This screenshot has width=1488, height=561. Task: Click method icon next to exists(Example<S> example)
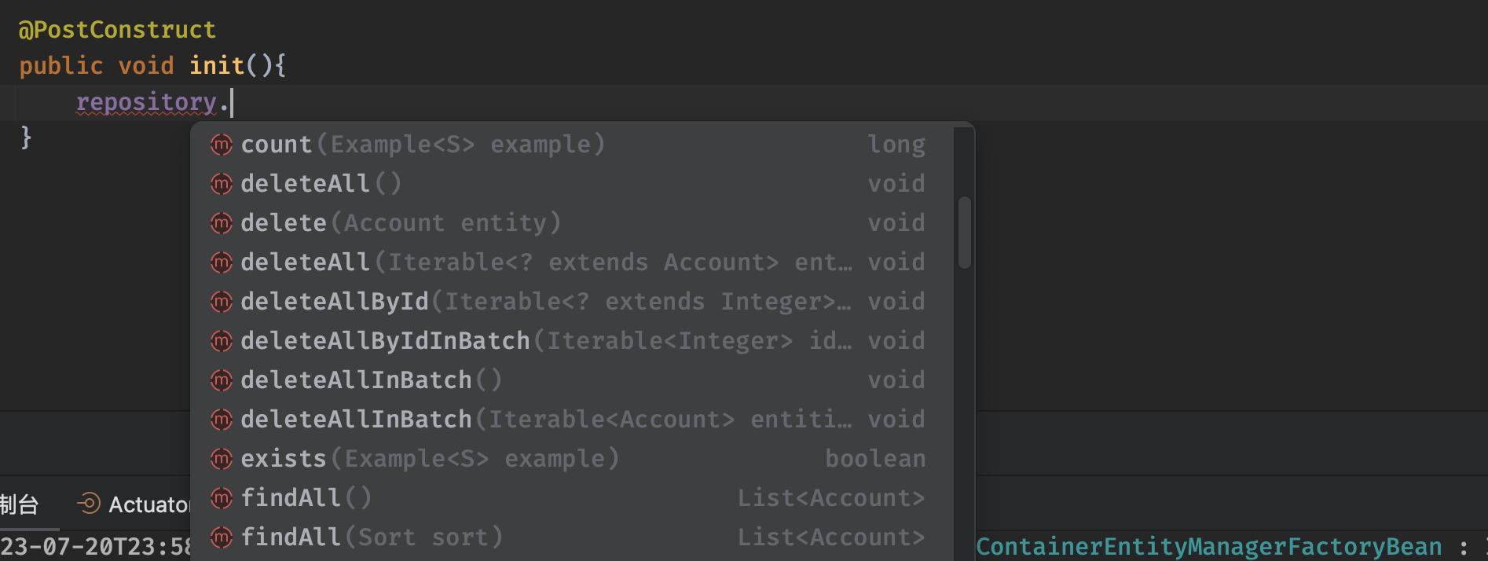(222, 459)
